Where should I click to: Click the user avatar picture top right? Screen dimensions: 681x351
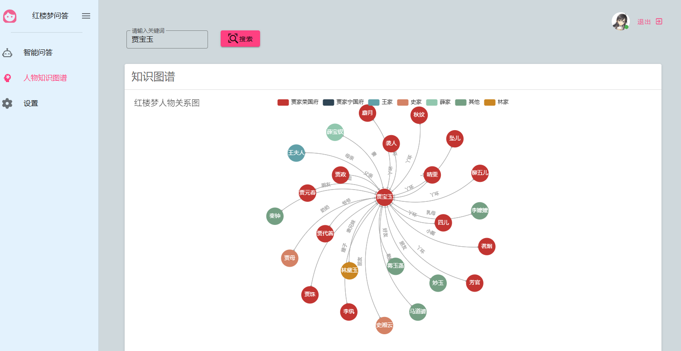pos(620,21)
